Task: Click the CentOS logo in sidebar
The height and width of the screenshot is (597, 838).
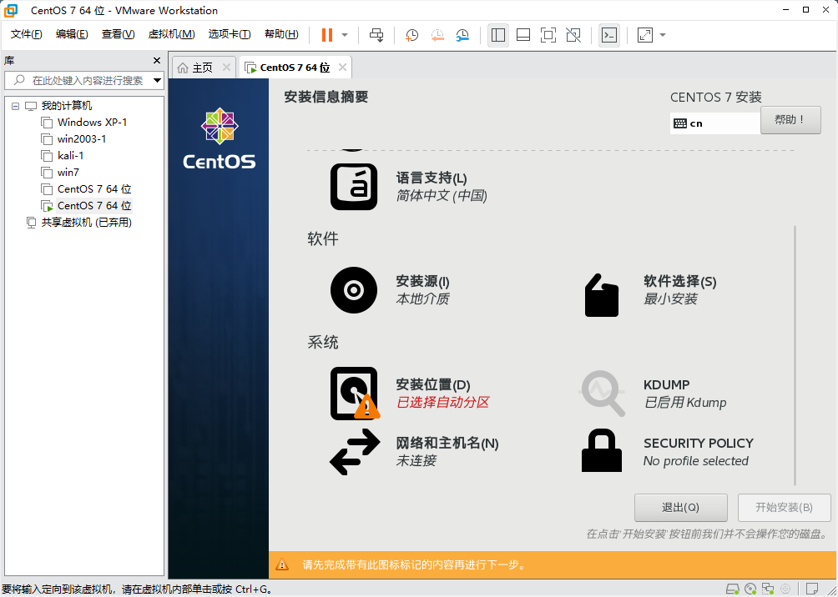Action: (220, 138)
